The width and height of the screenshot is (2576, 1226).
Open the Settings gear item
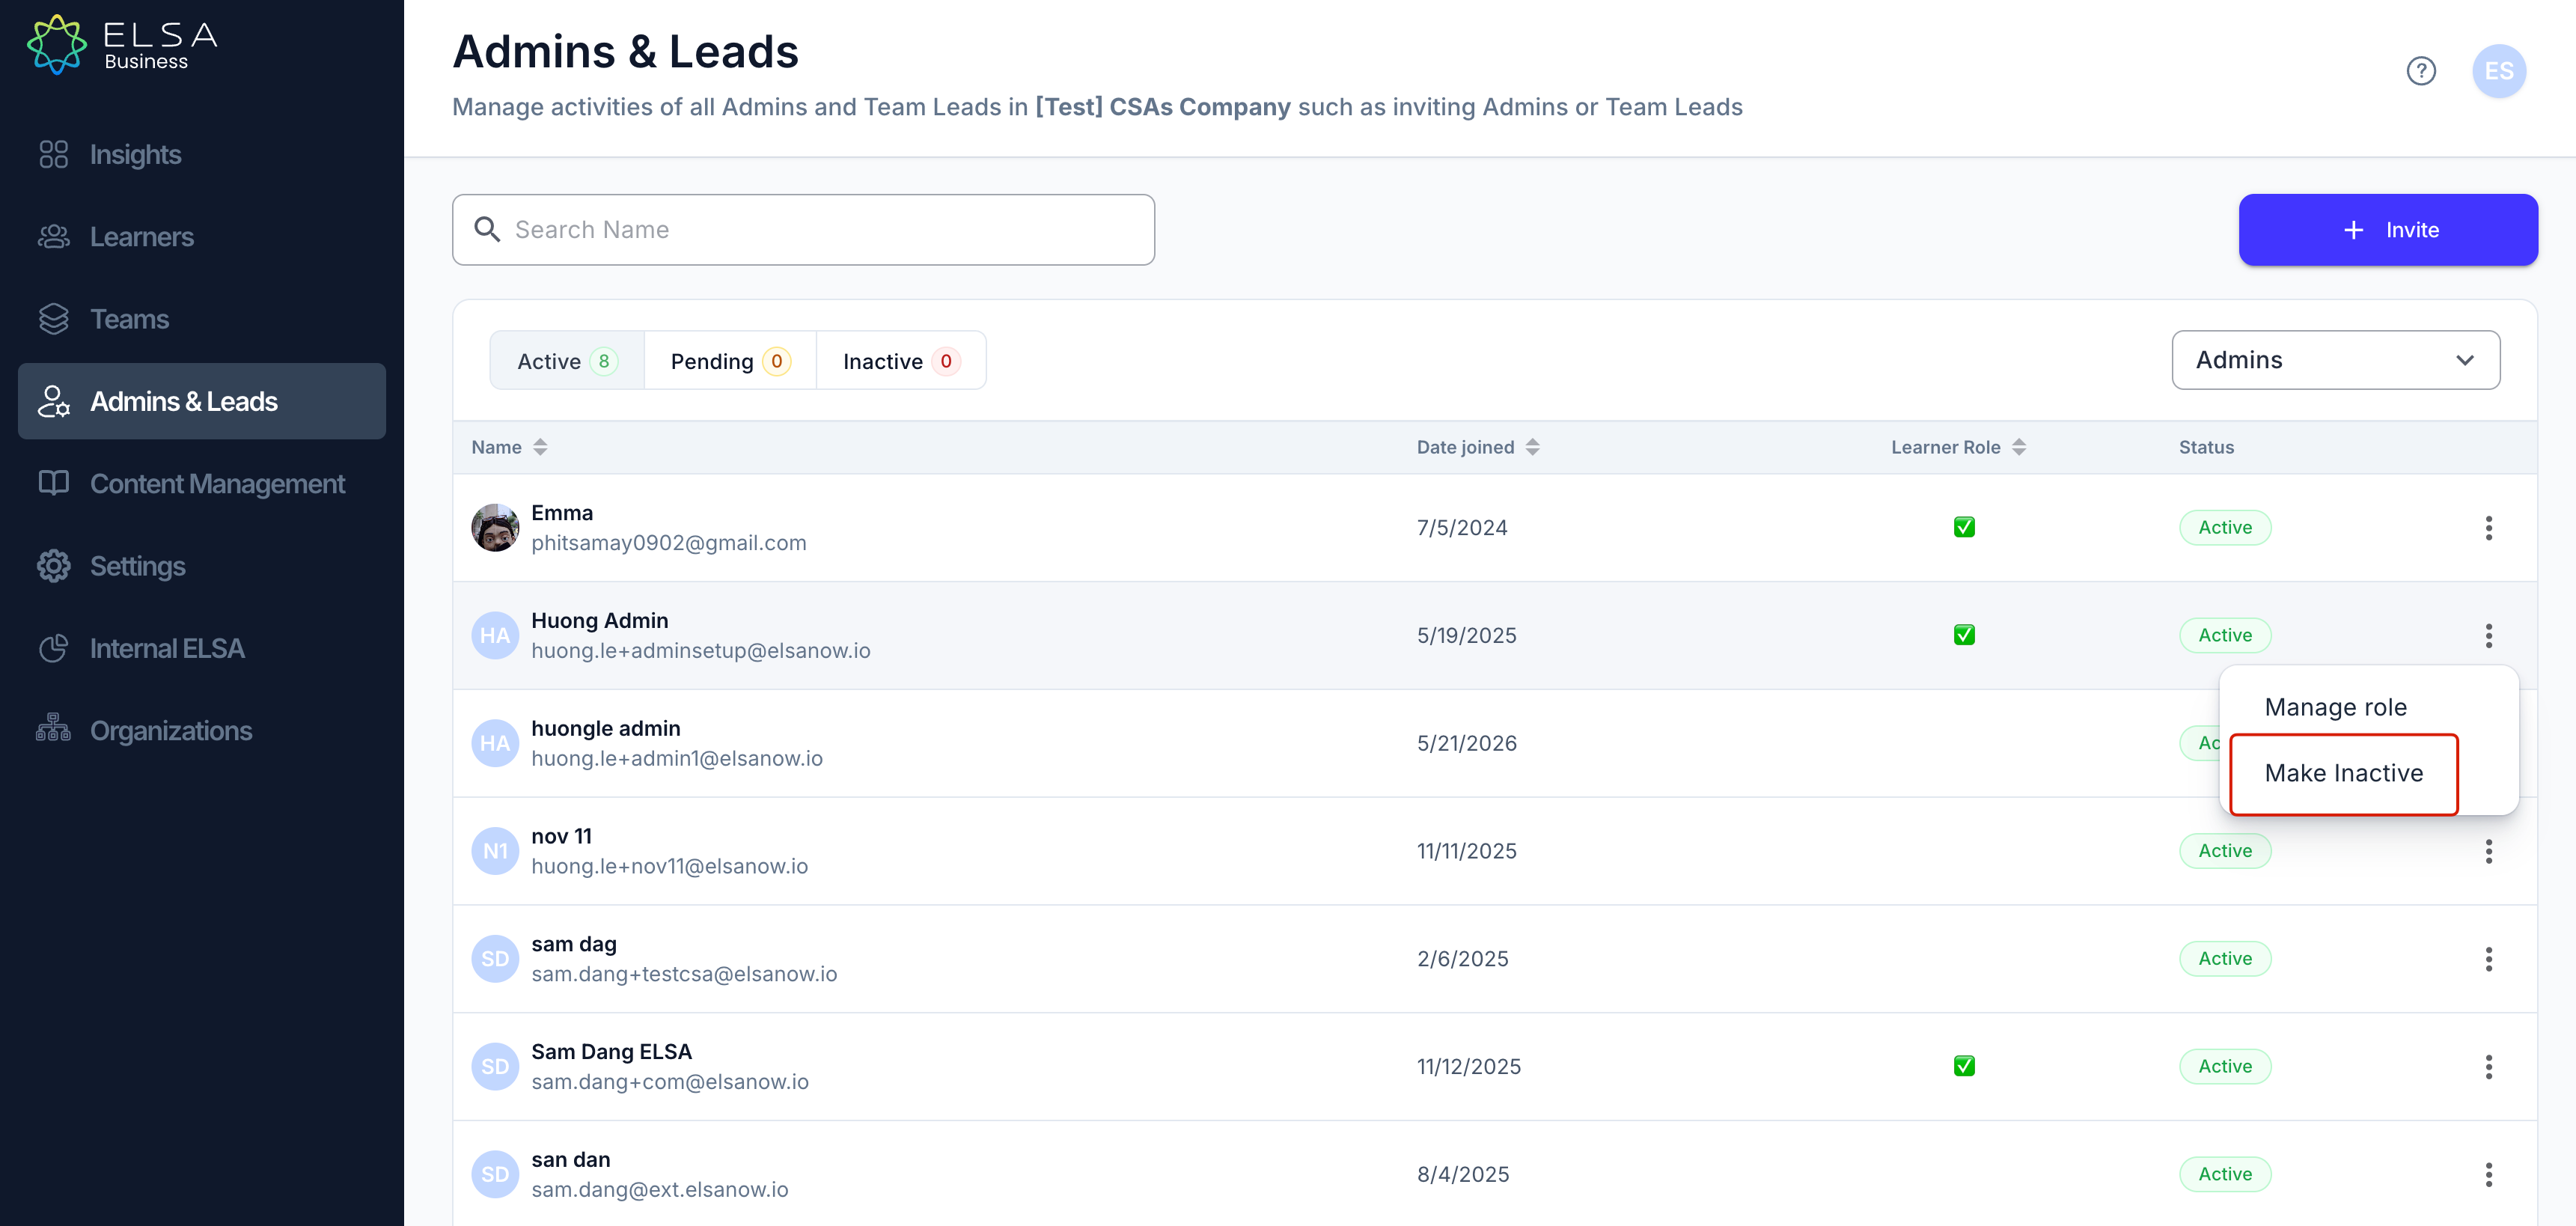pos(201,566)
